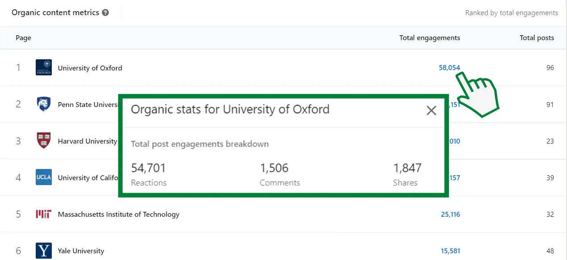Click the Penn State University logo

(44, 104)
